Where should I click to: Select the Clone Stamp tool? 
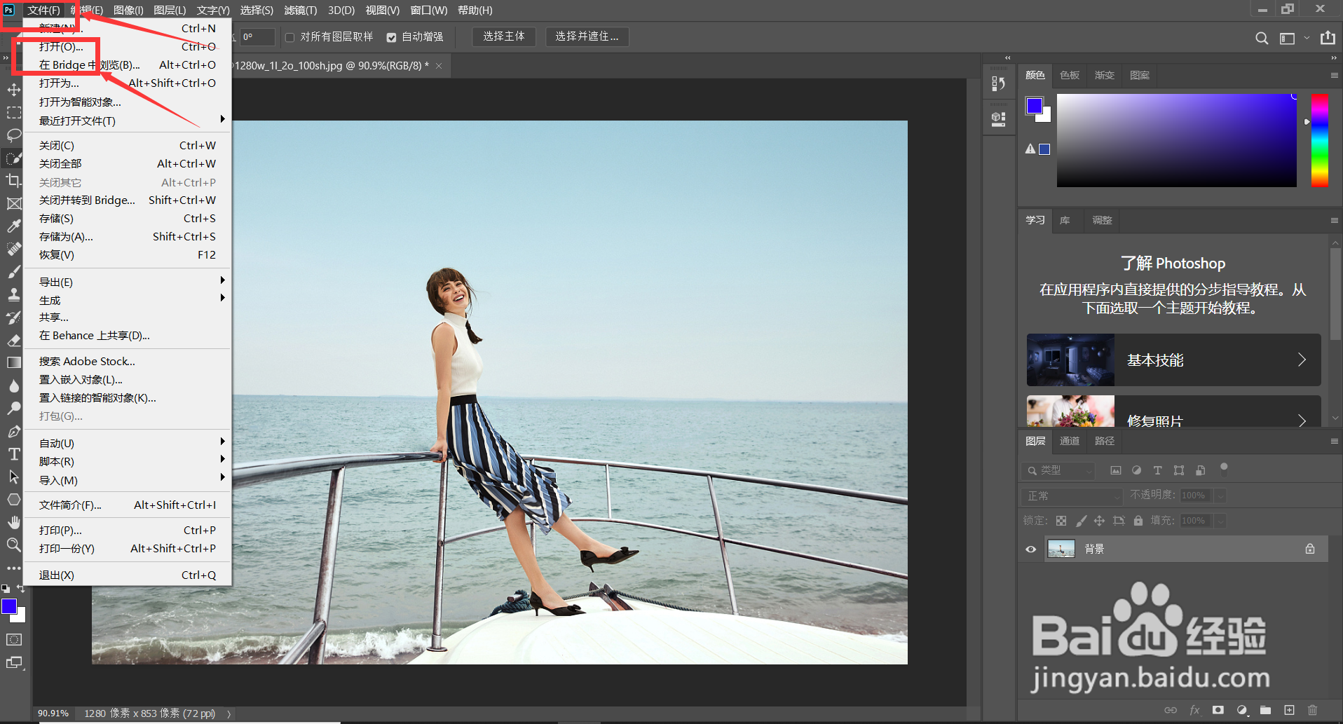point(14,295)
